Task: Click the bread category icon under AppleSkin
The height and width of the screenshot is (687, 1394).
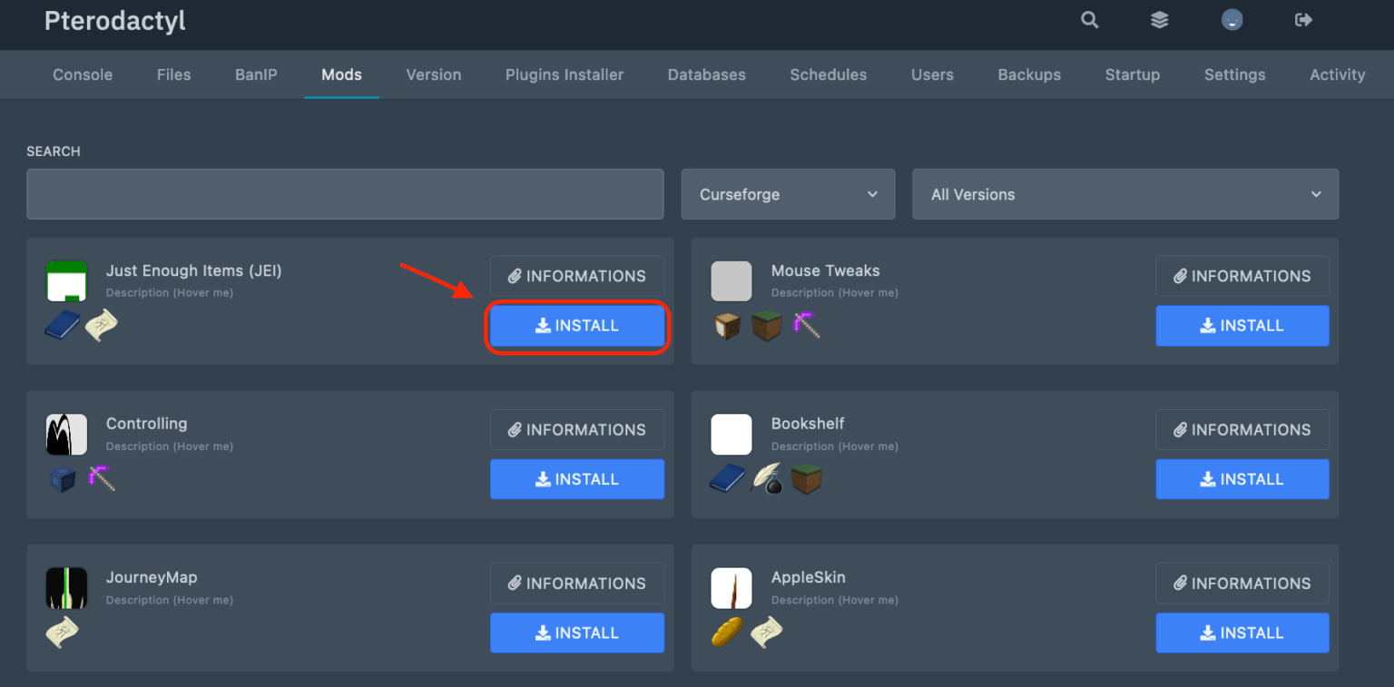Action: pyautogui.click(x=727, y=632)
